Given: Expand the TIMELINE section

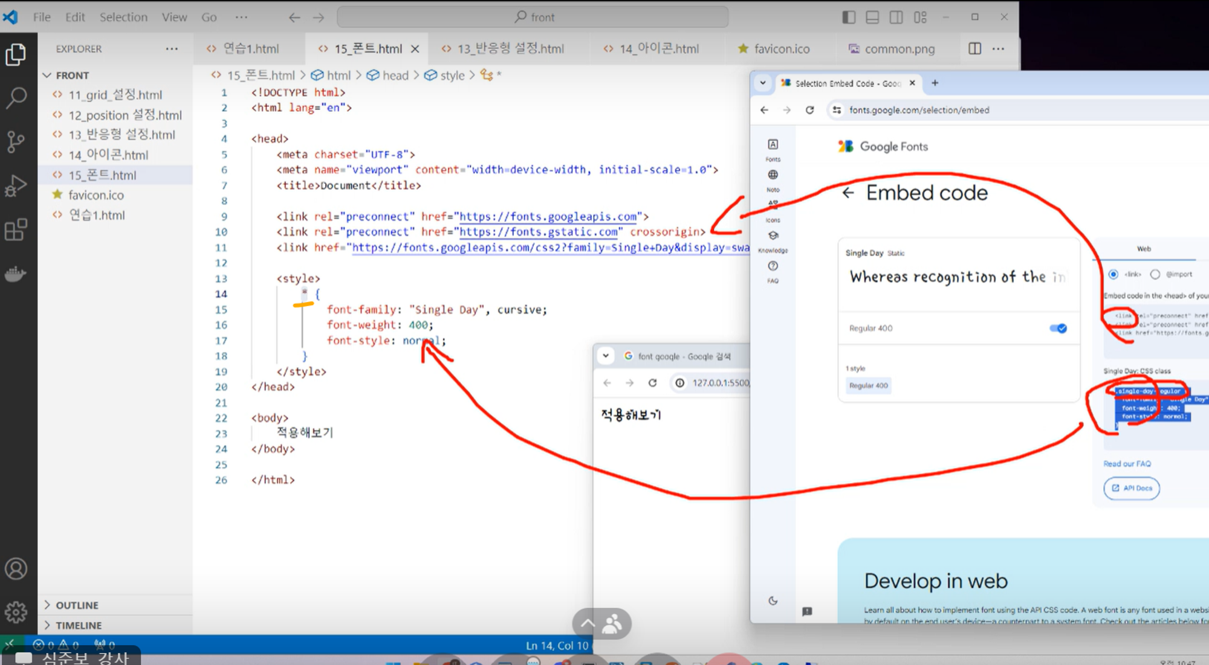Looking at the screenshot, I should (79, 625).
